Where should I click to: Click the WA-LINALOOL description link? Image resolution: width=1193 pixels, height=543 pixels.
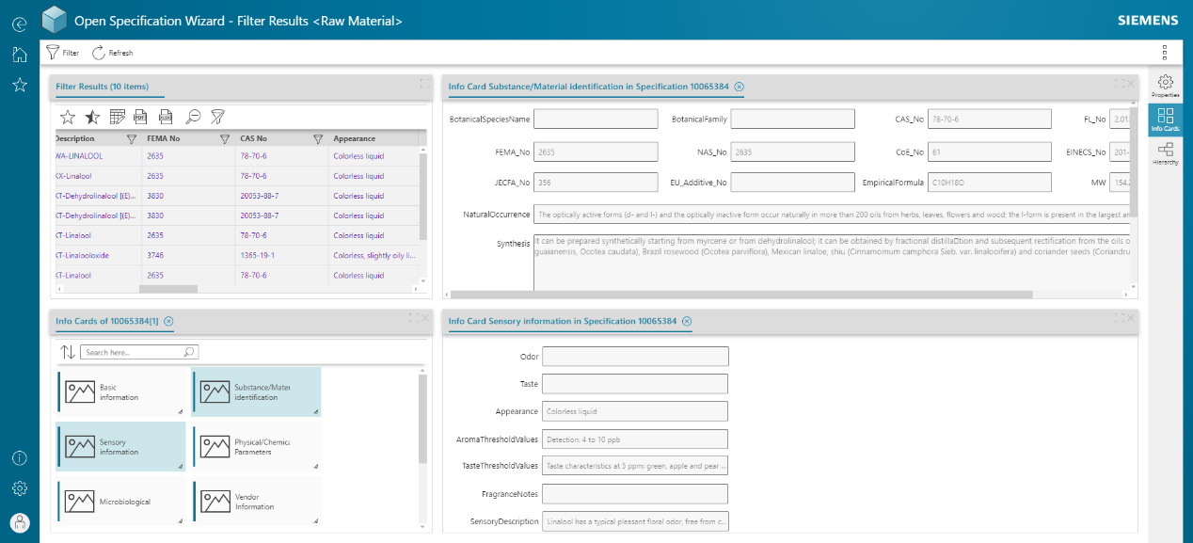click(79, 156)
